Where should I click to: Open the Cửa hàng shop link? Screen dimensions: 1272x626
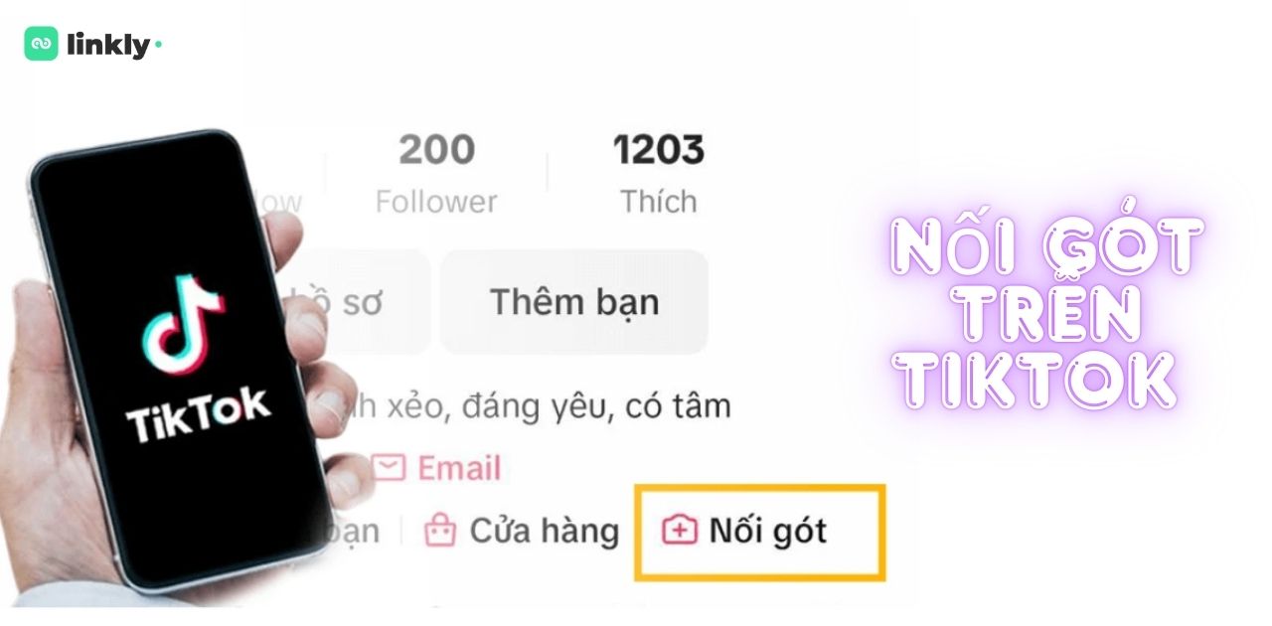point(521,531)
